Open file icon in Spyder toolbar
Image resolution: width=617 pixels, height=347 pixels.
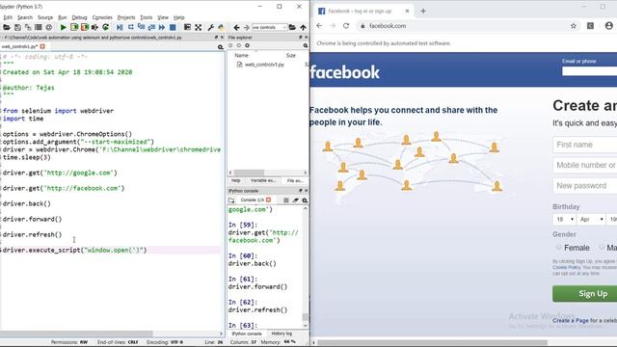[7, 28]
